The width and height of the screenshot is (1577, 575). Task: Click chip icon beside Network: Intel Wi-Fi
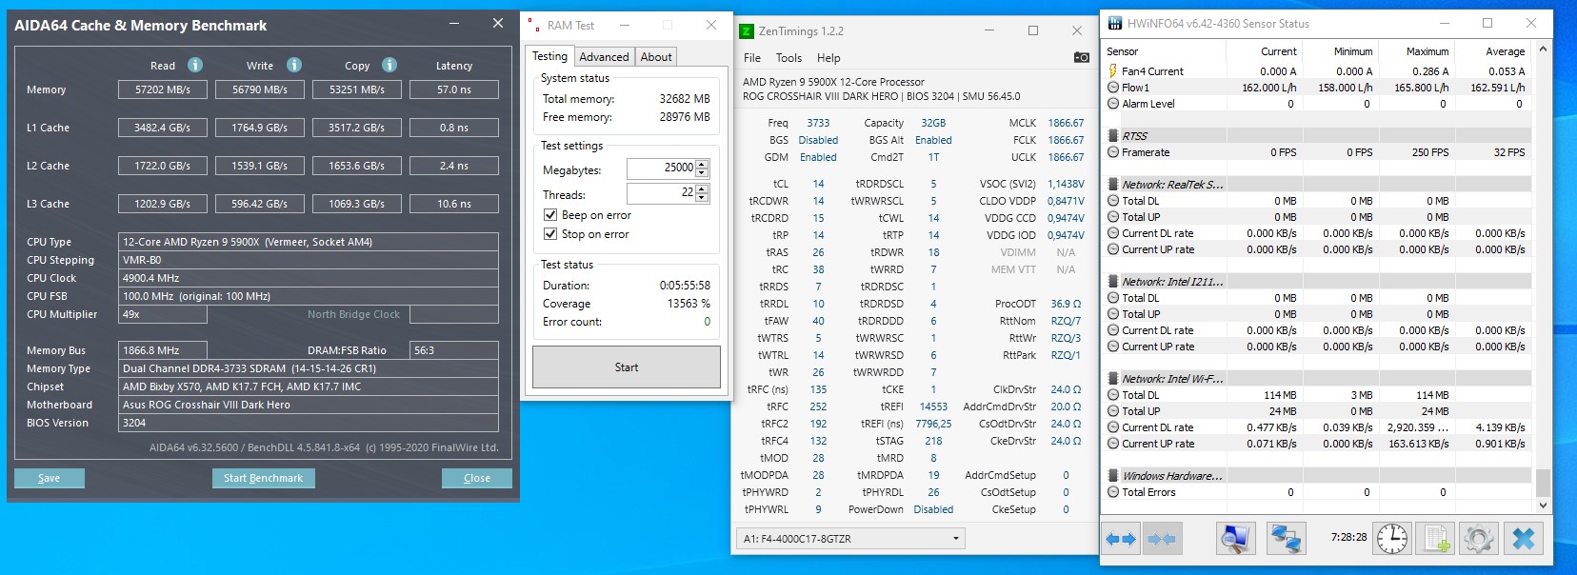1113,379
